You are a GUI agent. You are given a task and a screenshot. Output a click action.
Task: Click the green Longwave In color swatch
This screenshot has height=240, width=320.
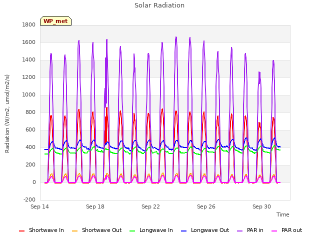[132, 231]
